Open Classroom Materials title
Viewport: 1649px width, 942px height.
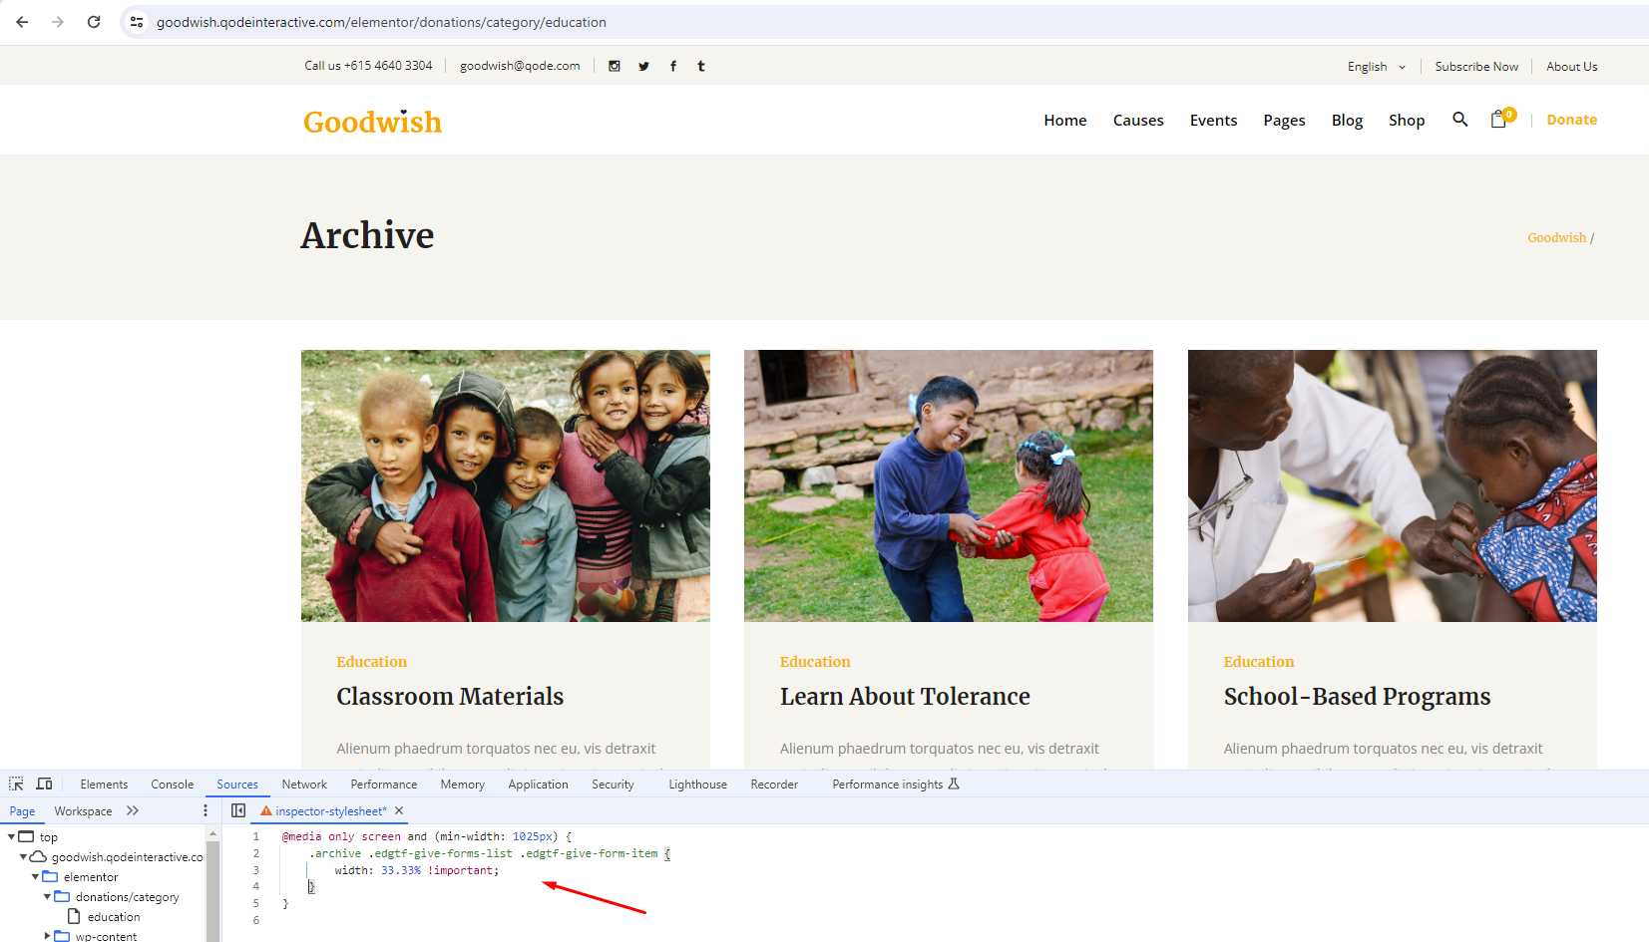click(450, 696)
